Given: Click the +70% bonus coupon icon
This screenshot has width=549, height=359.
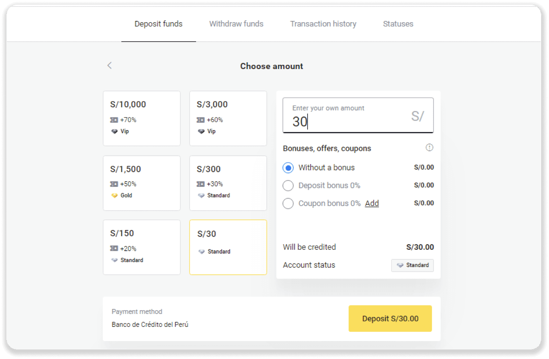Looking at the screenshot, I should 114,120.
